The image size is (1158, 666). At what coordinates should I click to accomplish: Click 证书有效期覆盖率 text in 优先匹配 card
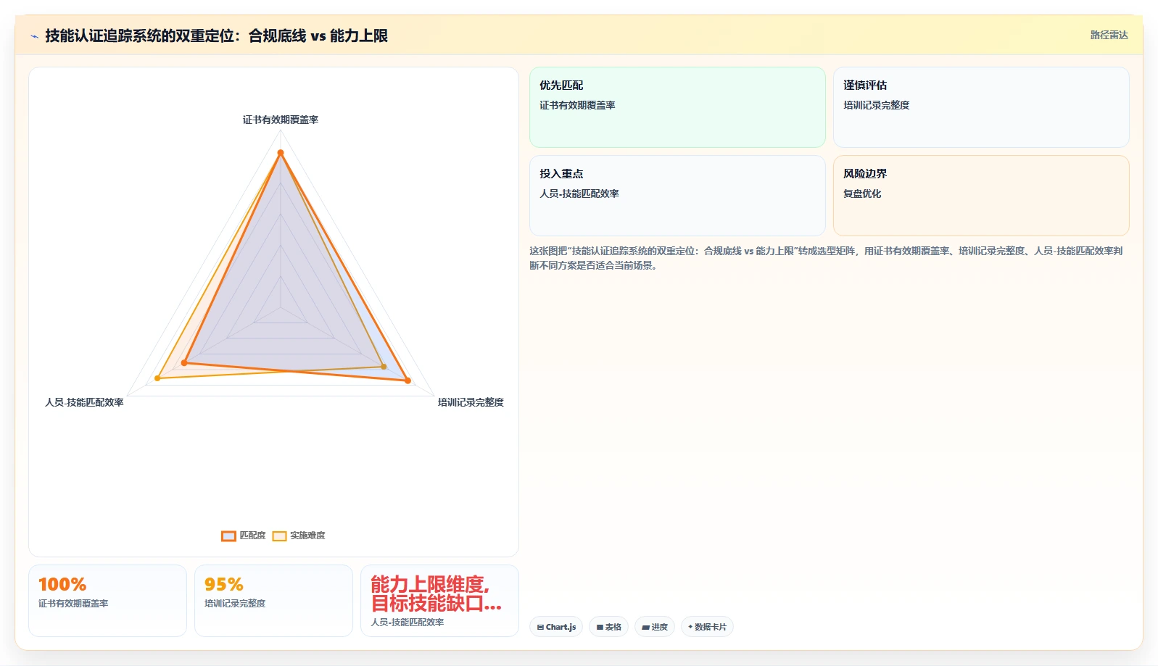[577, 105]
